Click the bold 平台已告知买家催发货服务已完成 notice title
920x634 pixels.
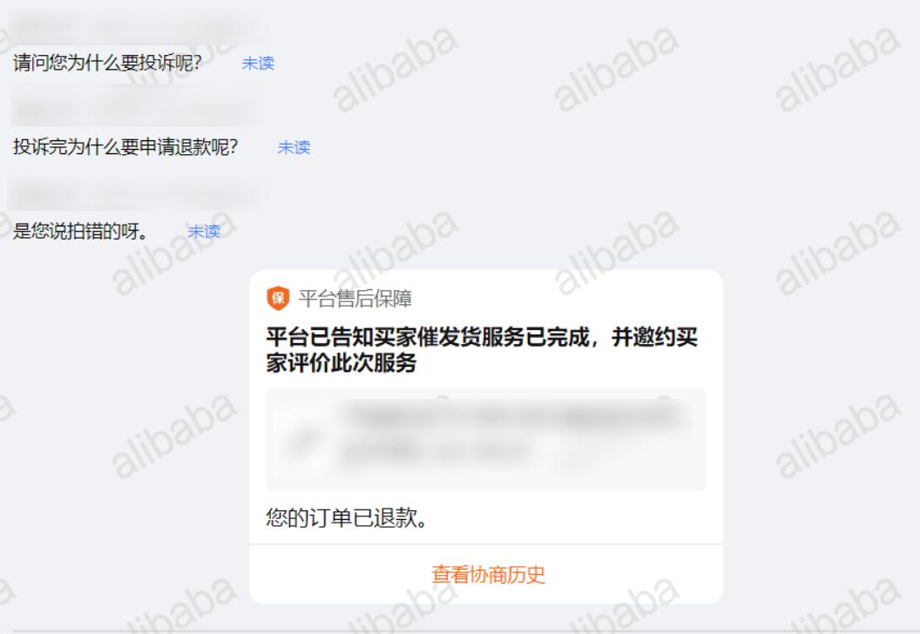click(x=482, y=349)
